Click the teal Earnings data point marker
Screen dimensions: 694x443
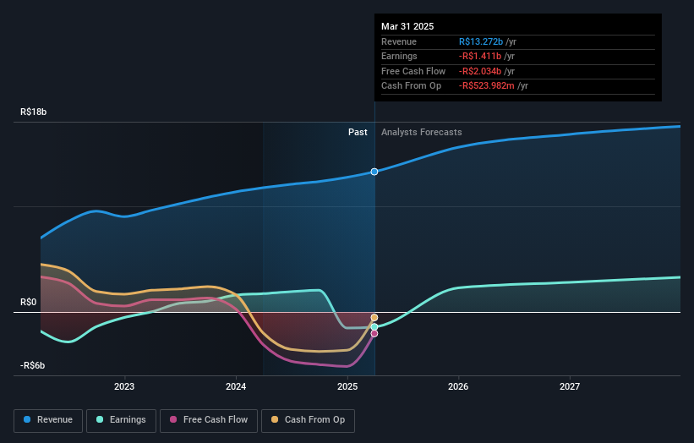[374, 327]
